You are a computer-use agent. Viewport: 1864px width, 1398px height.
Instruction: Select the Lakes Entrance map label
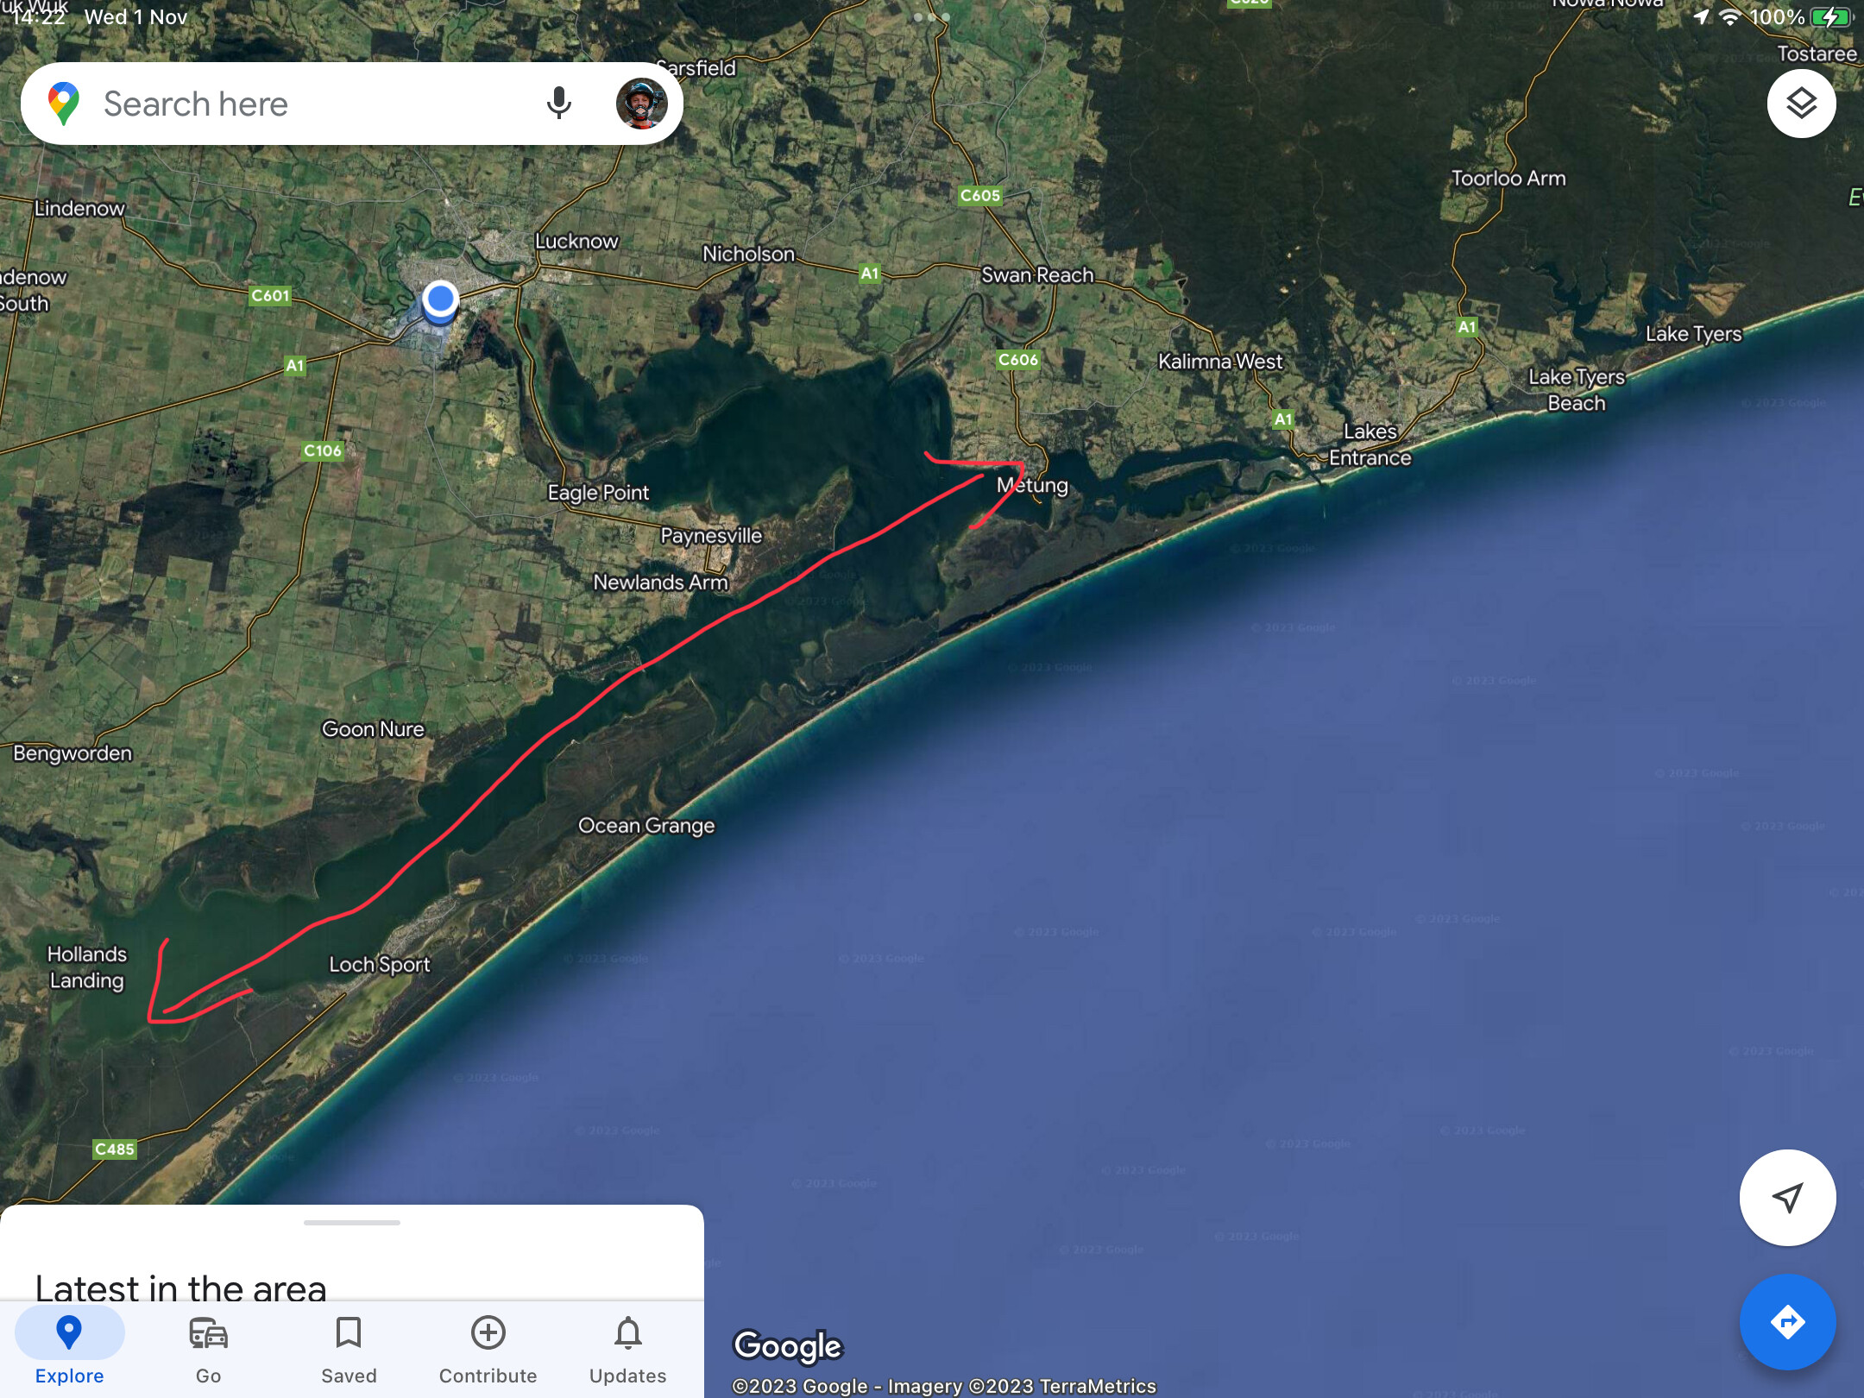tap(1370, 444)
